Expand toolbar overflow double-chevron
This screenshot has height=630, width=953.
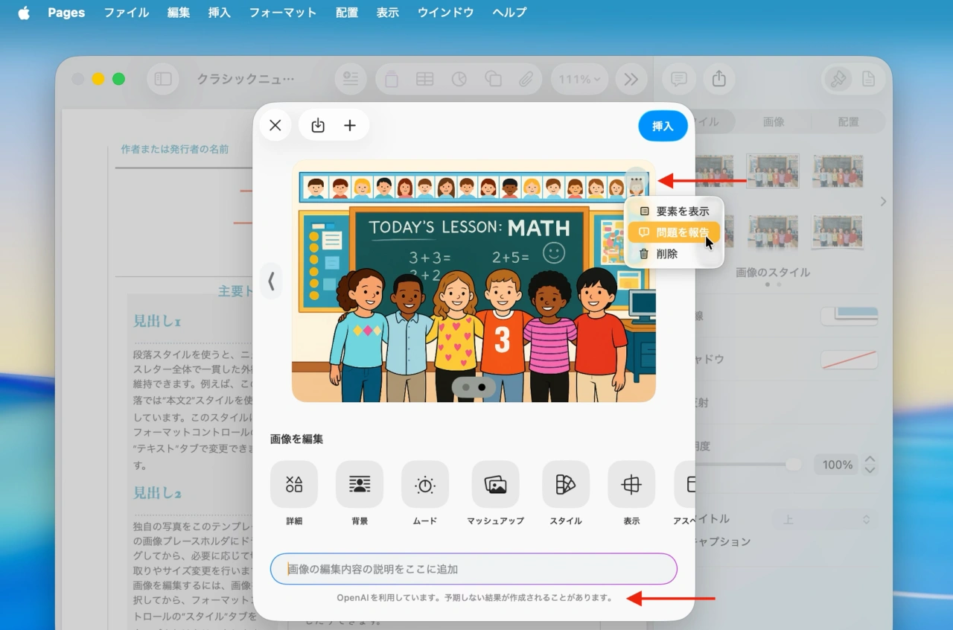click(631, 79)
